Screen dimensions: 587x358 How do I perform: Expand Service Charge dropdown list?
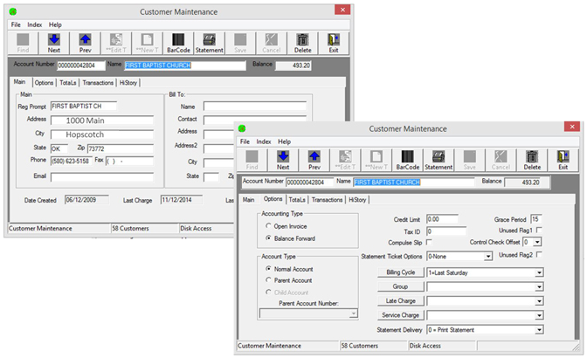coord(539,315)
